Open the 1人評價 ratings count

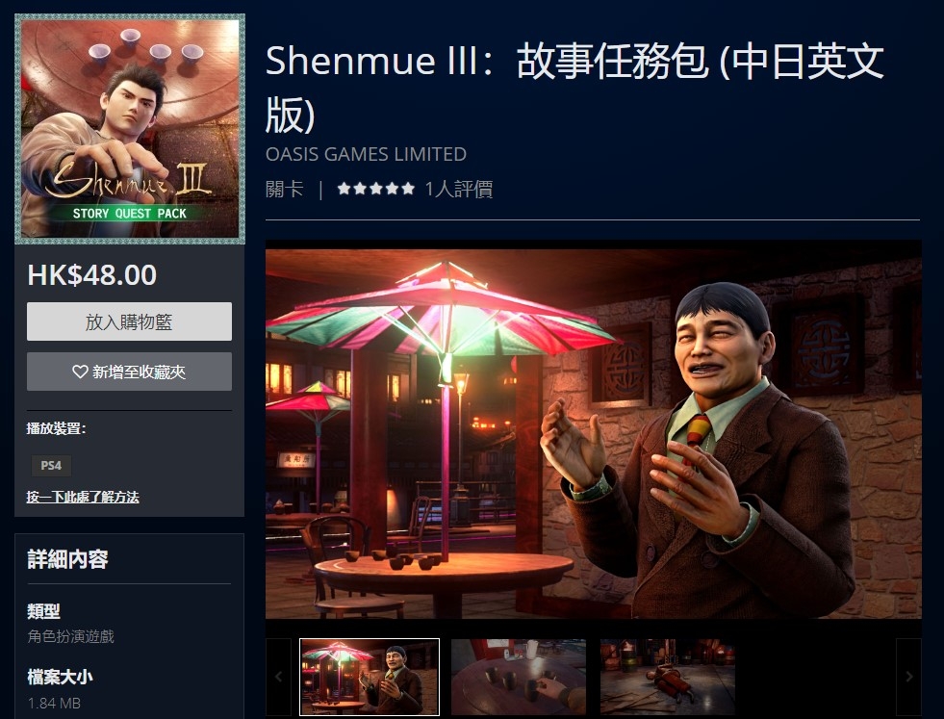459,189
